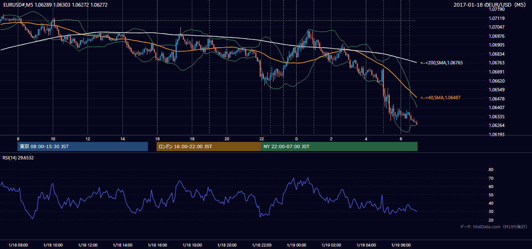This screenshot has height=249, width=532.
Task: Click price axis value 1.06407
Action: click(497, 107)
